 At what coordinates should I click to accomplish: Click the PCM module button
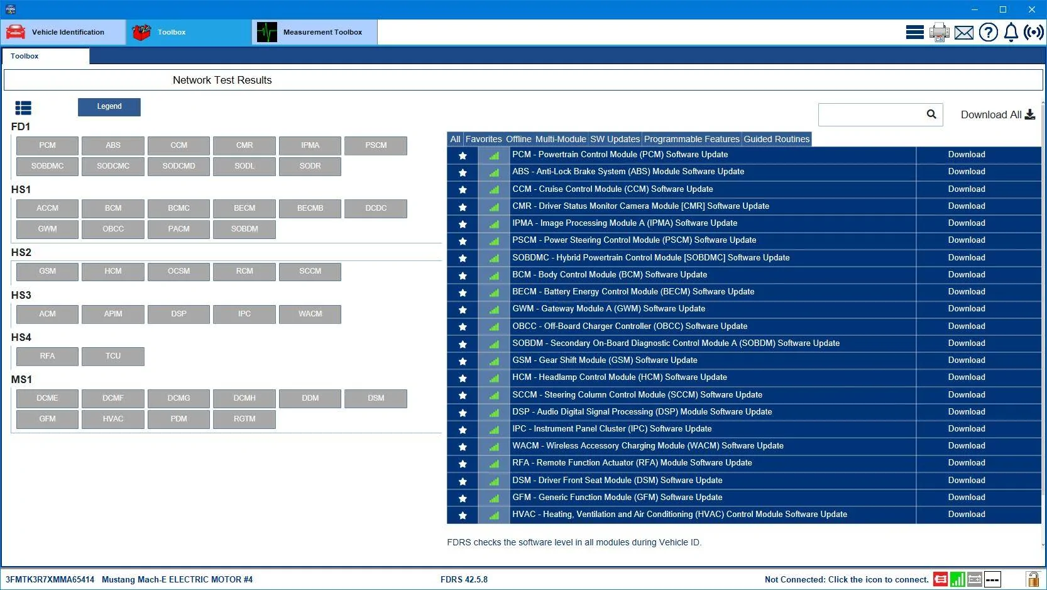coord(47,146)
